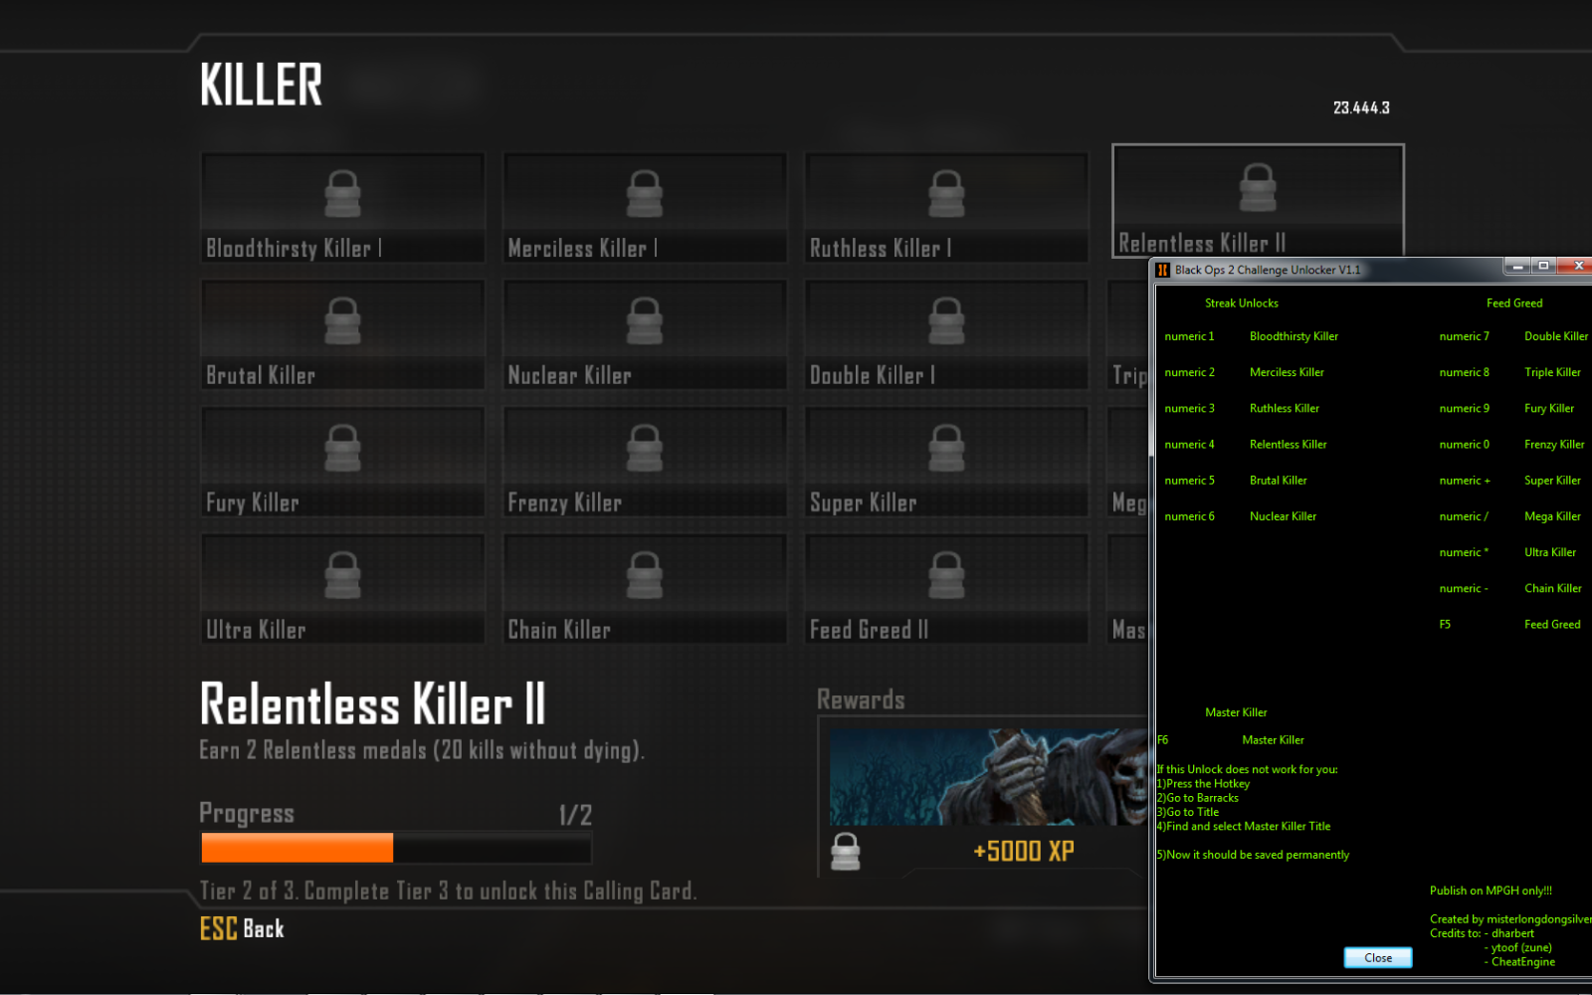
Task: Select the Frenzy Killer lock icon
Action: coord(645,448)
